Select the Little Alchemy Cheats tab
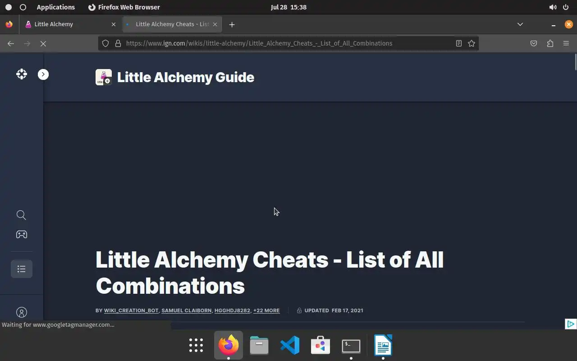Screen dimensions: 577x361 (171, 24)
